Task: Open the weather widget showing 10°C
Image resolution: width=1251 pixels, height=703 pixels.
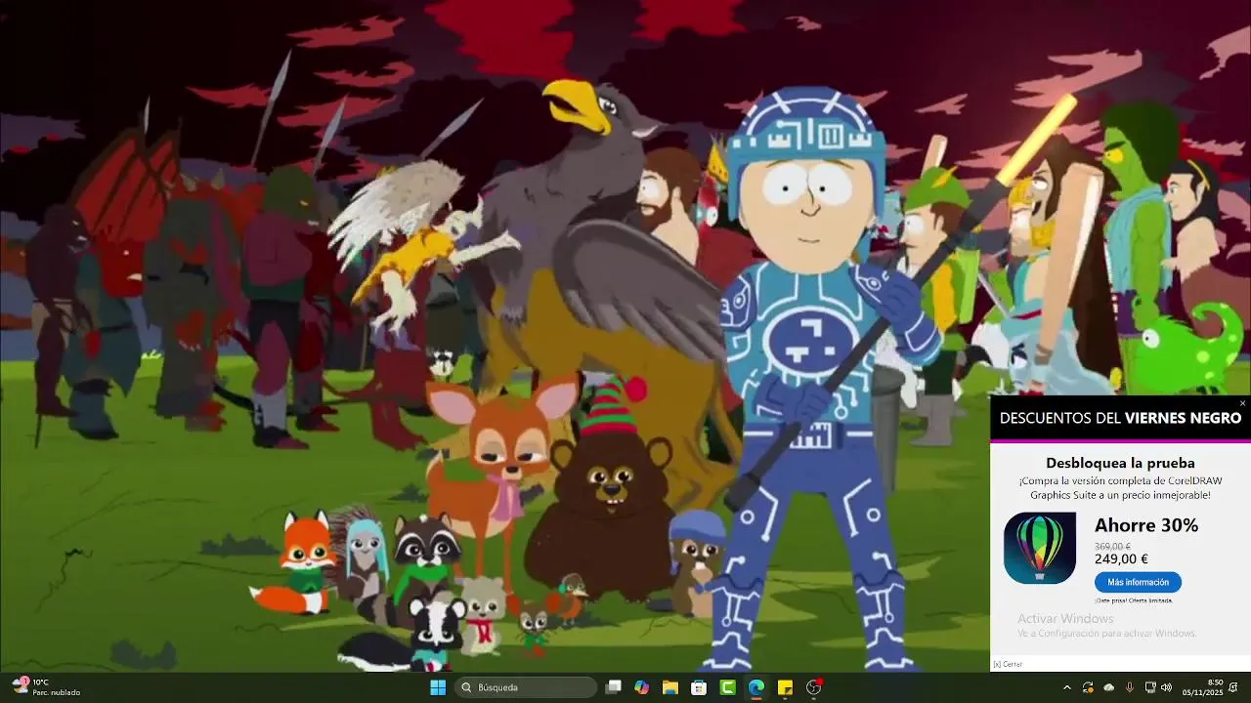Action: click(45, 687)
